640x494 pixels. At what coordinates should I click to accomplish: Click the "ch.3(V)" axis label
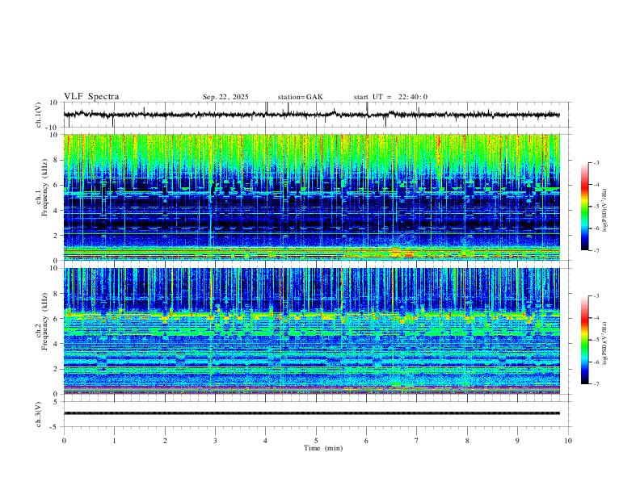pyautogui.click(x=39, y=415)
